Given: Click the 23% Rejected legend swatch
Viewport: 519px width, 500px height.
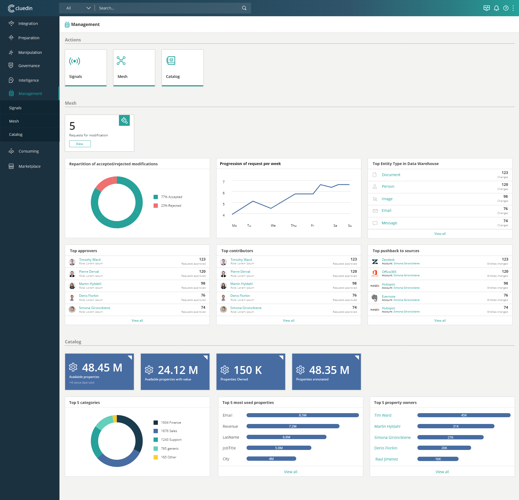Looking at the screenshot, I should [x=156, y=205].
